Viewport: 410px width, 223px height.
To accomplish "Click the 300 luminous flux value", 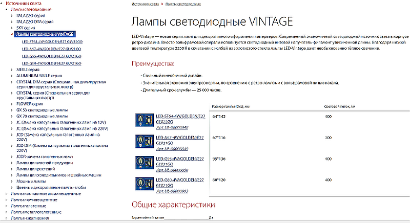I will 328,138.
